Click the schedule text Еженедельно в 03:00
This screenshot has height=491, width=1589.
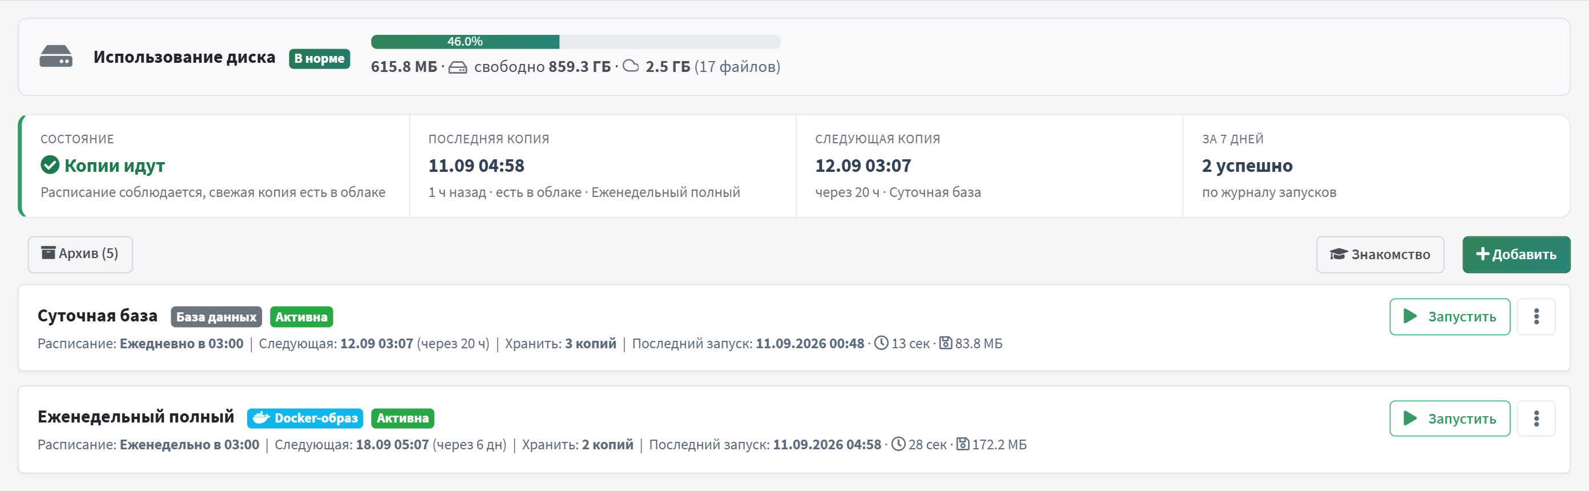click(x=189, y=445)
